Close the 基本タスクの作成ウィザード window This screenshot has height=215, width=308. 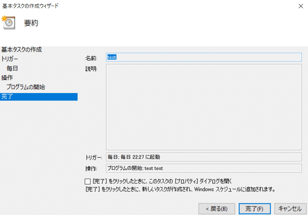point(301,6)
